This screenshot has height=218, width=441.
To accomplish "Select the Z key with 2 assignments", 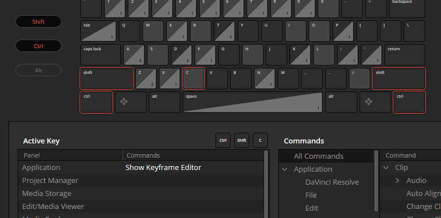I will click(x=146, y=79).
